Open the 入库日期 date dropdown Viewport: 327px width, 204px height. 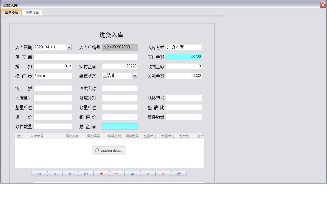(x=69, y=47)
